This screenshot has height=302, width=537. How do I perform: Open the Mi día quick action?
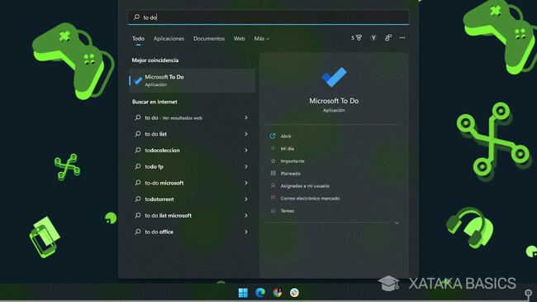[x=287, y=149]
